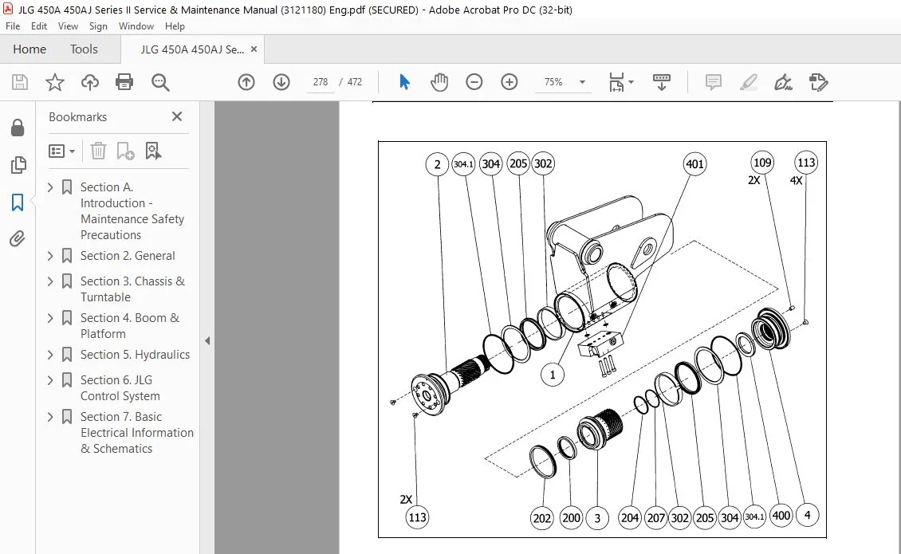Expand Section 3. Chassis & Turntable
Screen dimensions: 901x554
point(50,281)
